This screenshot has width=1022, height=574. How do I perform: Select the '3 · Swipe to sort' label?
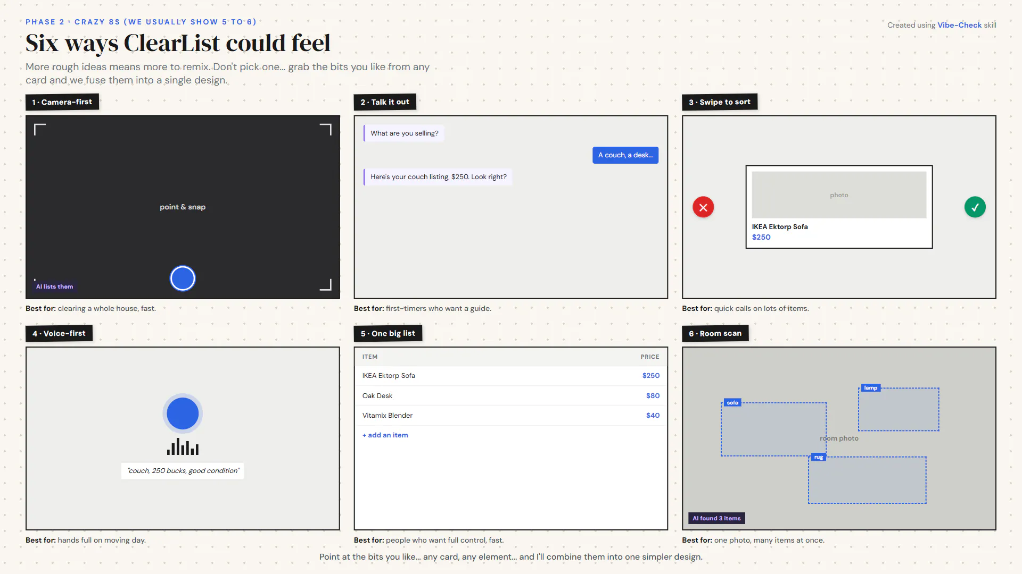point(720,102)
